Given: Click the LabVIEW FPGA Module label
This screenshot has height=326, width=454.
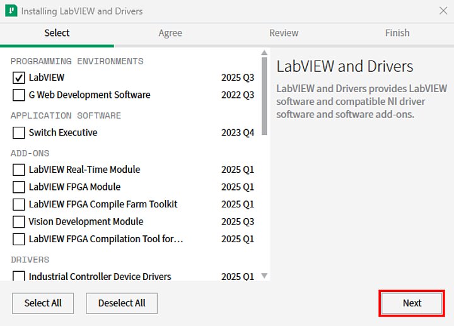Looking at the screenshot, I should (74, 187).
